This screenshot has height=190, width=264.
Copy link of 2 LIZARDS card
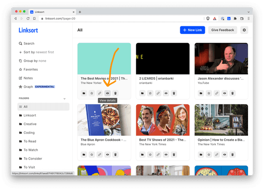point(158,93)
